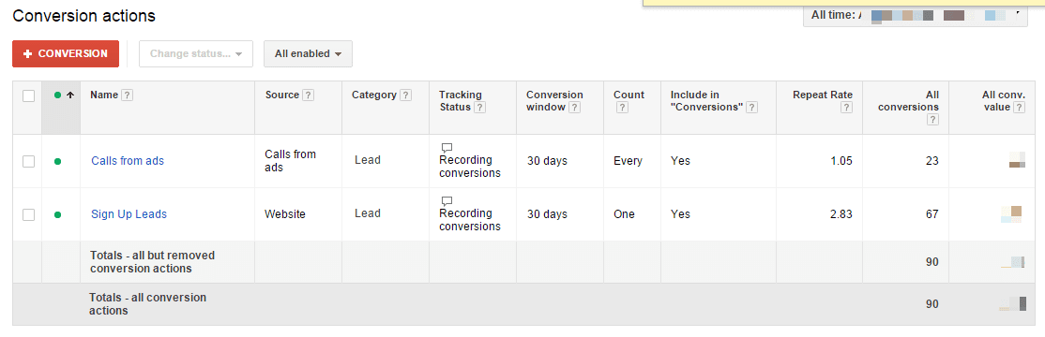
Task: Click help icon next to Conversion window header
Action: click(x=574, y=107)
